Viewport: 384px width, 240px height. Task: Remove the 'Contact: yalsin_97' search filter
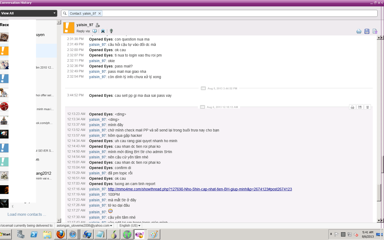[x=99, y=13]
